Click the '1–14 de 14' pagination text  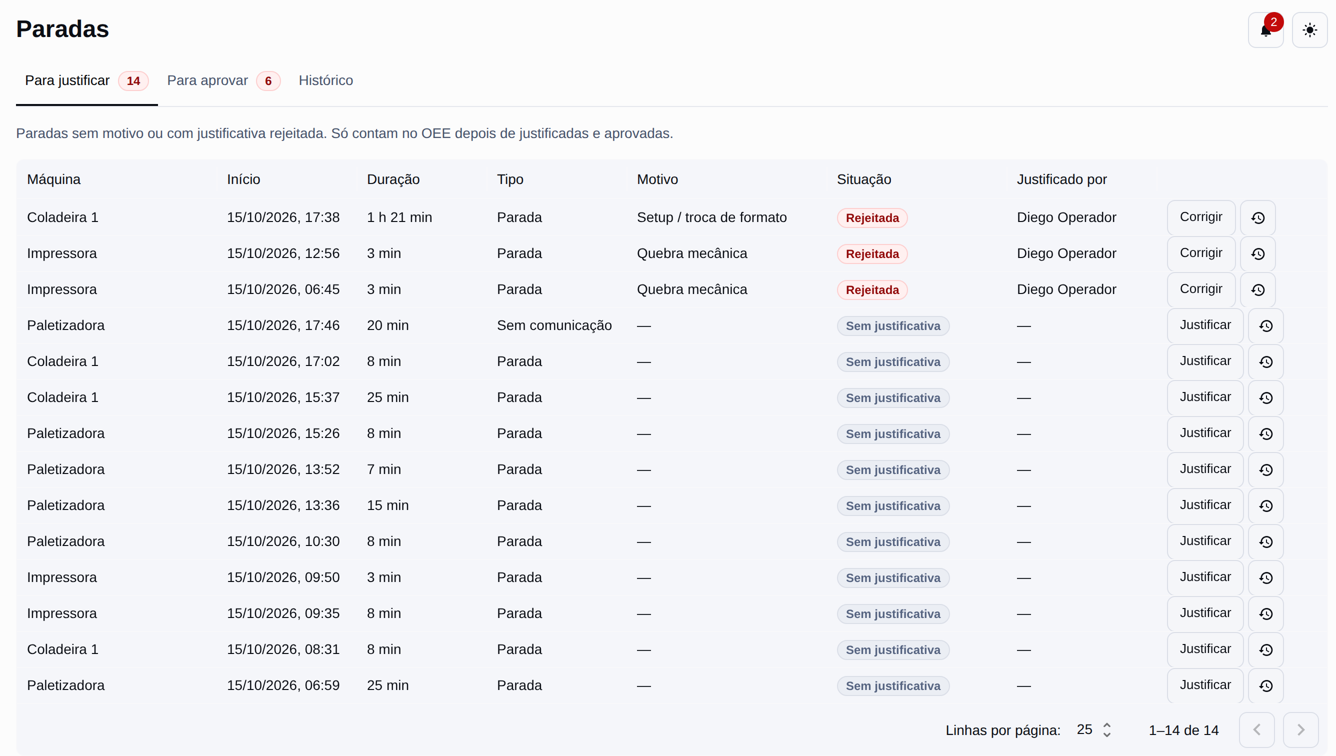coord(1183,730)
